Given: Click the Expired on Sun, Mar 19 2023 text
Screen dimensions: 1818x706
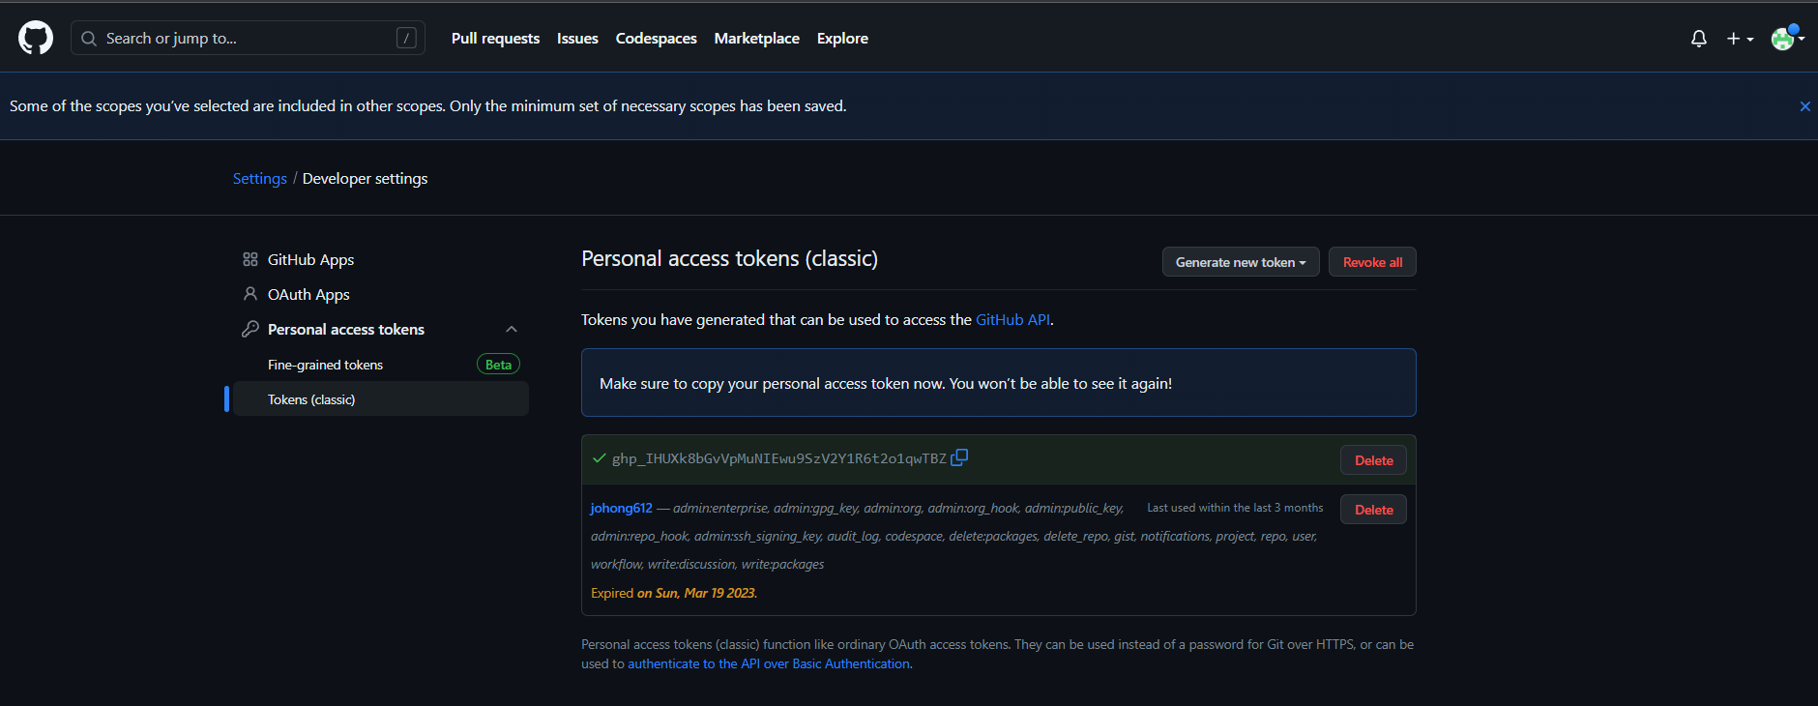Looking at the screenshot, I should pos(674,593).
